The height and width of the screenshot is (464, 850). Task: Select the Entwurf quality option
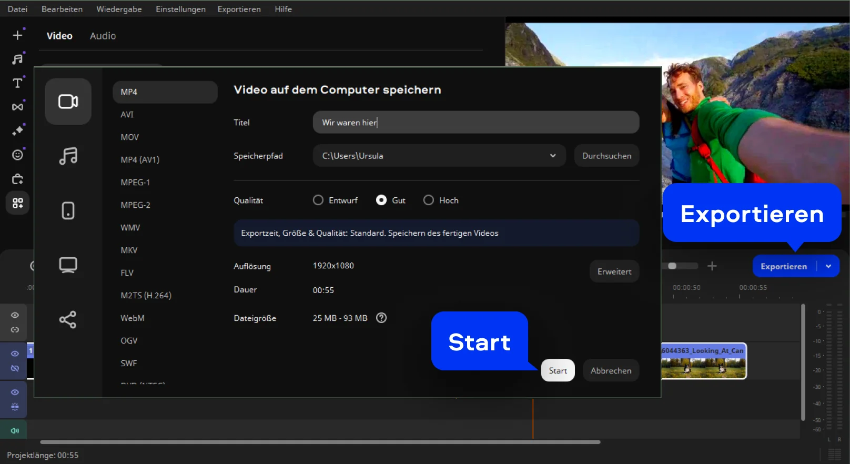(x=318, y=200)
